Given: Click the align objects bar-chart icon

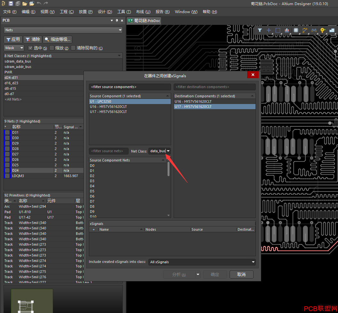Looking at the screenshot, I should (x=287, y=30).
